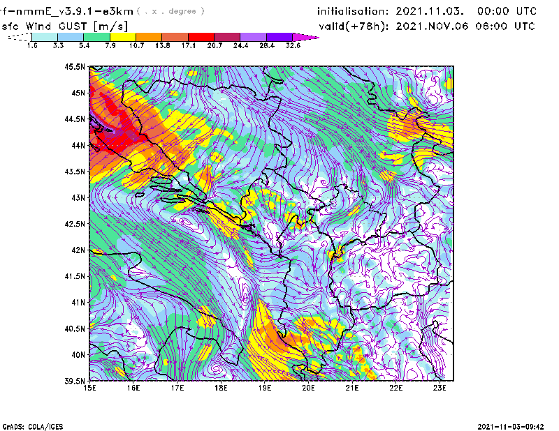The height and width of the screenshot is (431, 559).
Task: Click the salmon legend swatch (13.8–17.1)
Action: coord(175,37)
